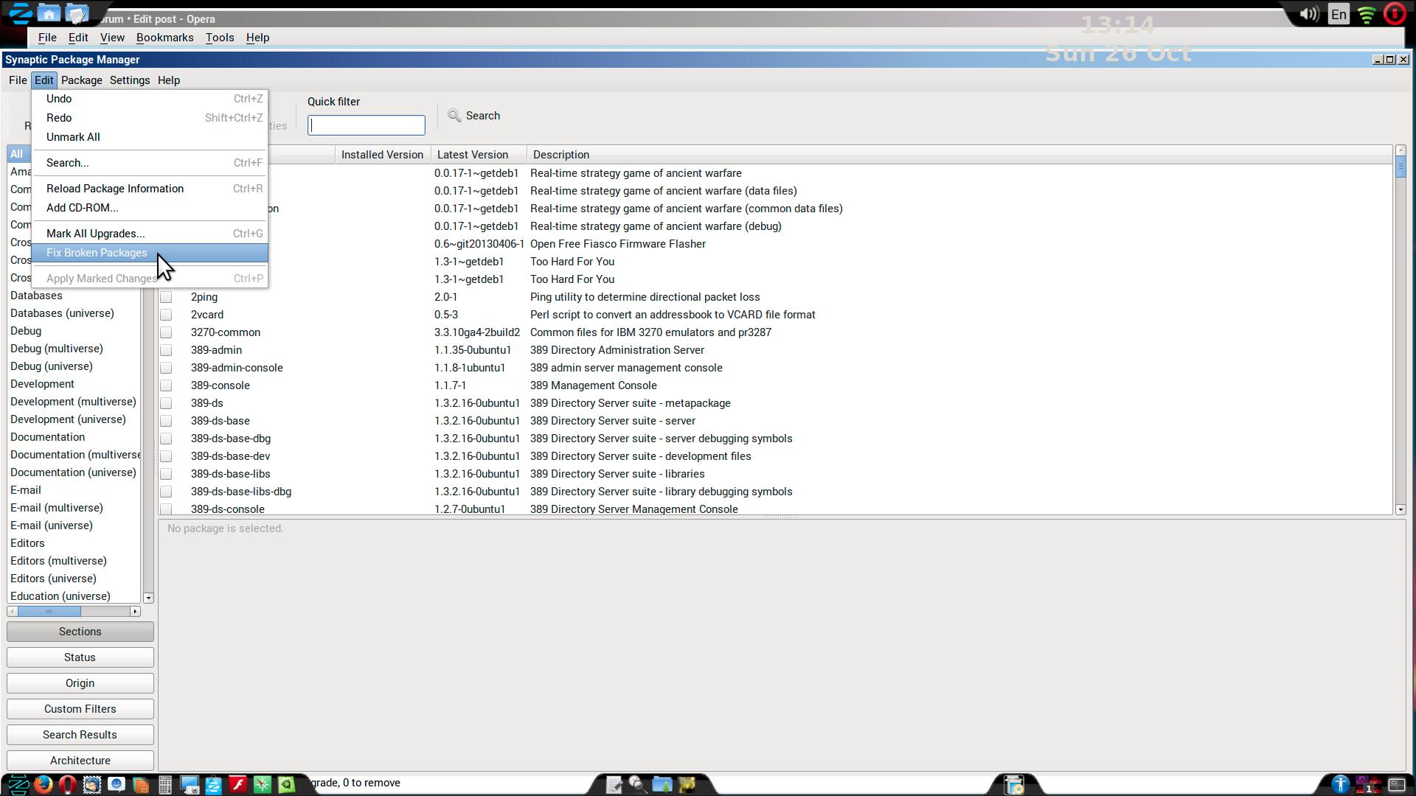Click the accessibility icon in bottom tray
The width and height of the screenshot is (1416, 796).
(x=1340, y=784)
